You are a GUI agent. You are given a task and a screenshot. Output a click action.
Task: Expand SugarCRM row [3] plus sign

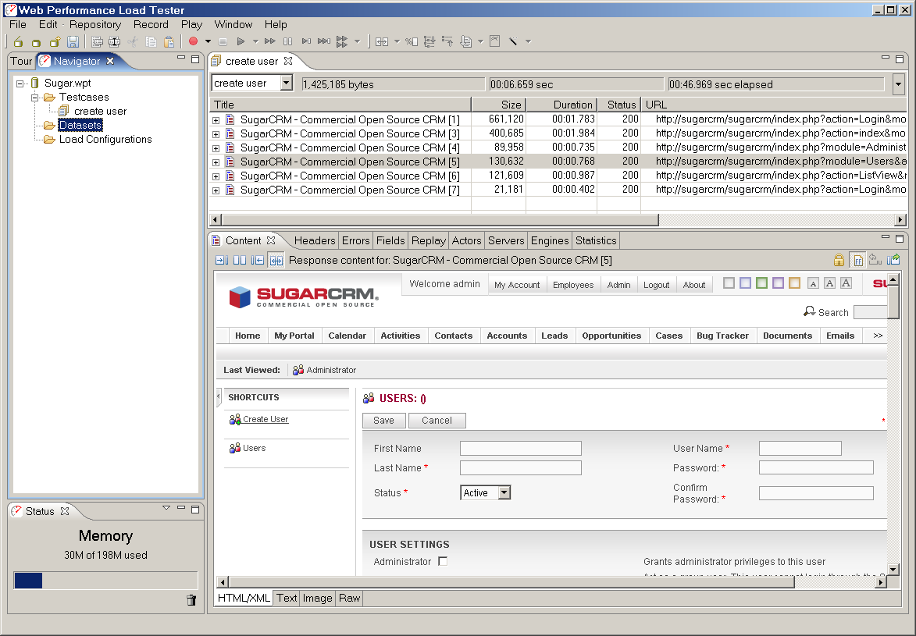pyautogui.click(x=216, y=133)
